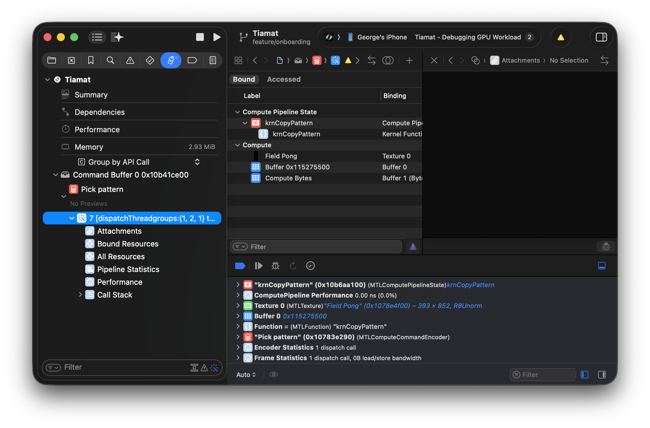Switch to the Accessed tab
This screenshot has width=650, height=428.
point(284,79)
